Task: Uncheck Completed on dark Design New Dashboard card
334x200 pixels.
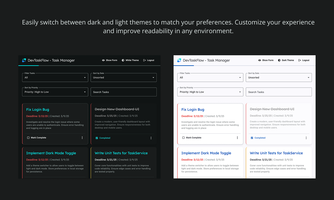Action: click(x=97, y=138)
